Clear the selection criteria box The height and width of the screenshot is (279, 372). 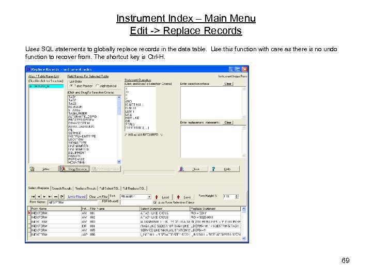pyautogui.click(x=228, y=84)
